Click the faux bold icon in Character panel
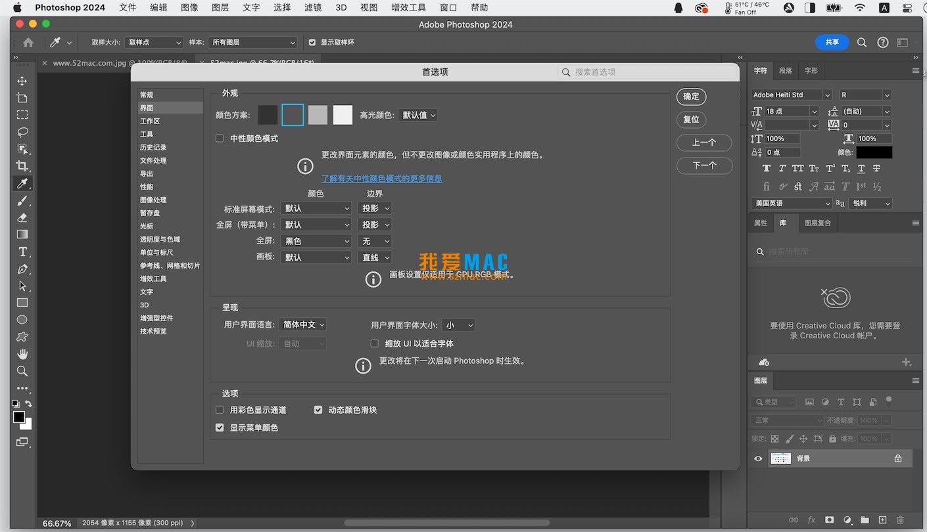Viewport: 927px width, 532px height. (x=767, y=168)
